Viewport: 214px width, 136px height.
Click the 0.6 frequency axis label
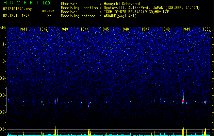click(3, 129)
